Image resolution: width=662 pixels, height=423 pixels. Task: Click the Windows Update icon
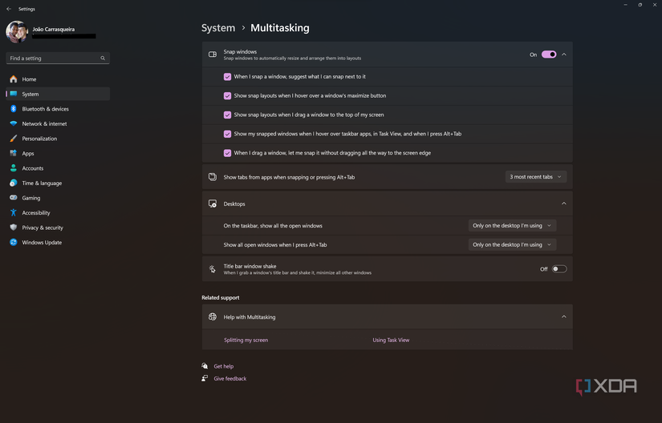click(x=14, y=243)
